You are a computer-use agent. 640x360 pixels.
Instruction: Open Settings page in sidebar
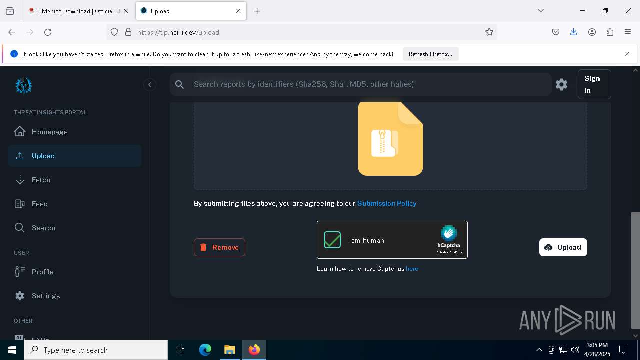74,296
